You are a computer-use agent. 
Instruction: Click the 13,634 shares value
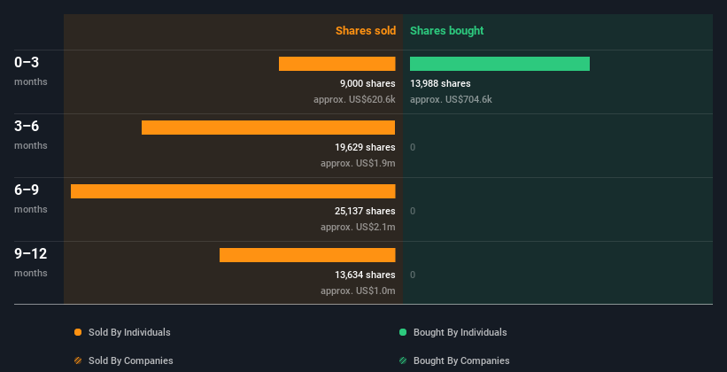pyautogui.click(x=366, y=275)
